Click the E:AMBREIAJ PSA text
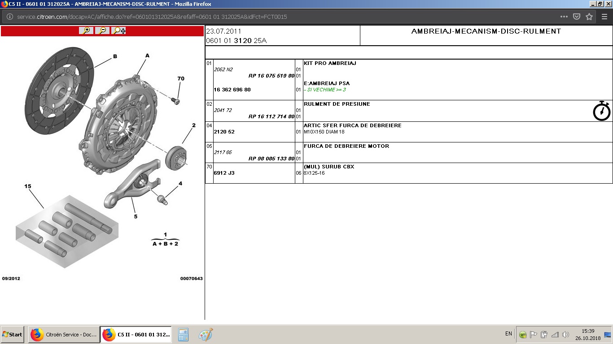The height and width of the screenshot is (344, 613). point(327,83)
